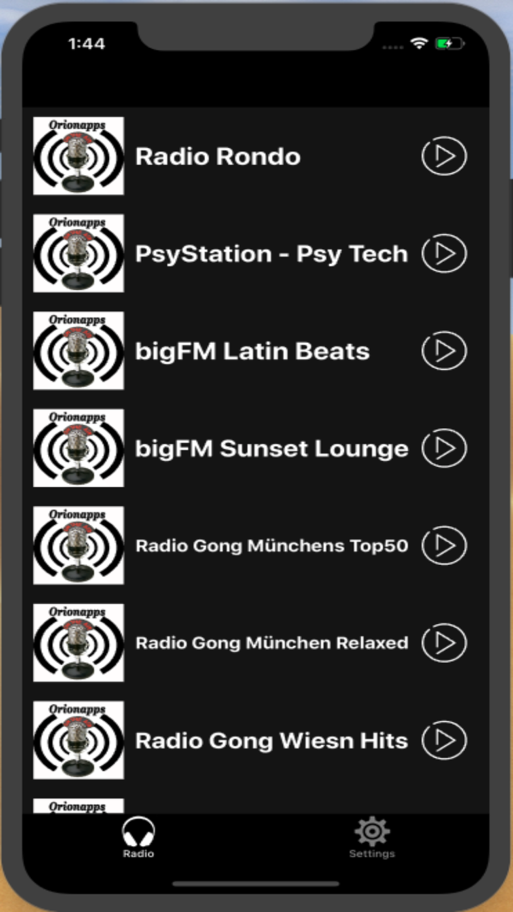This screenshot has height=912, width=513.
Task: Play PsyStation - Psy Tech stream
Action: click(444, 253)
